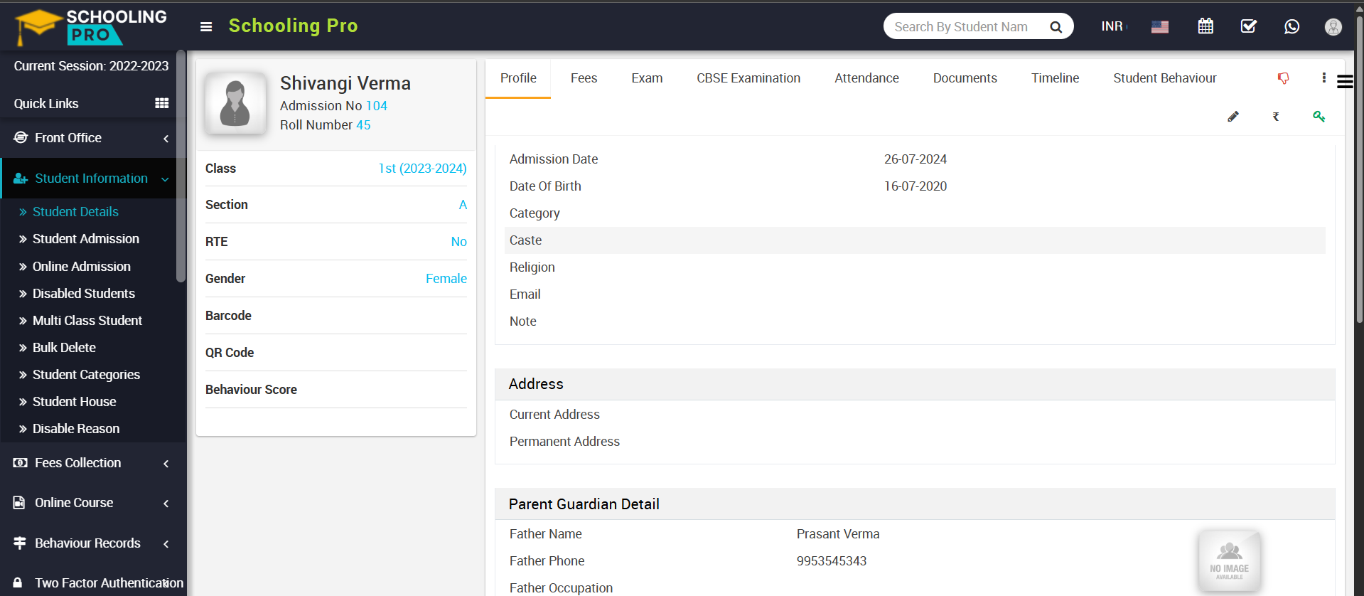Screen dimensions: 1364x596
Task: Open Disabled Students link
Action: tap(84, 294)
